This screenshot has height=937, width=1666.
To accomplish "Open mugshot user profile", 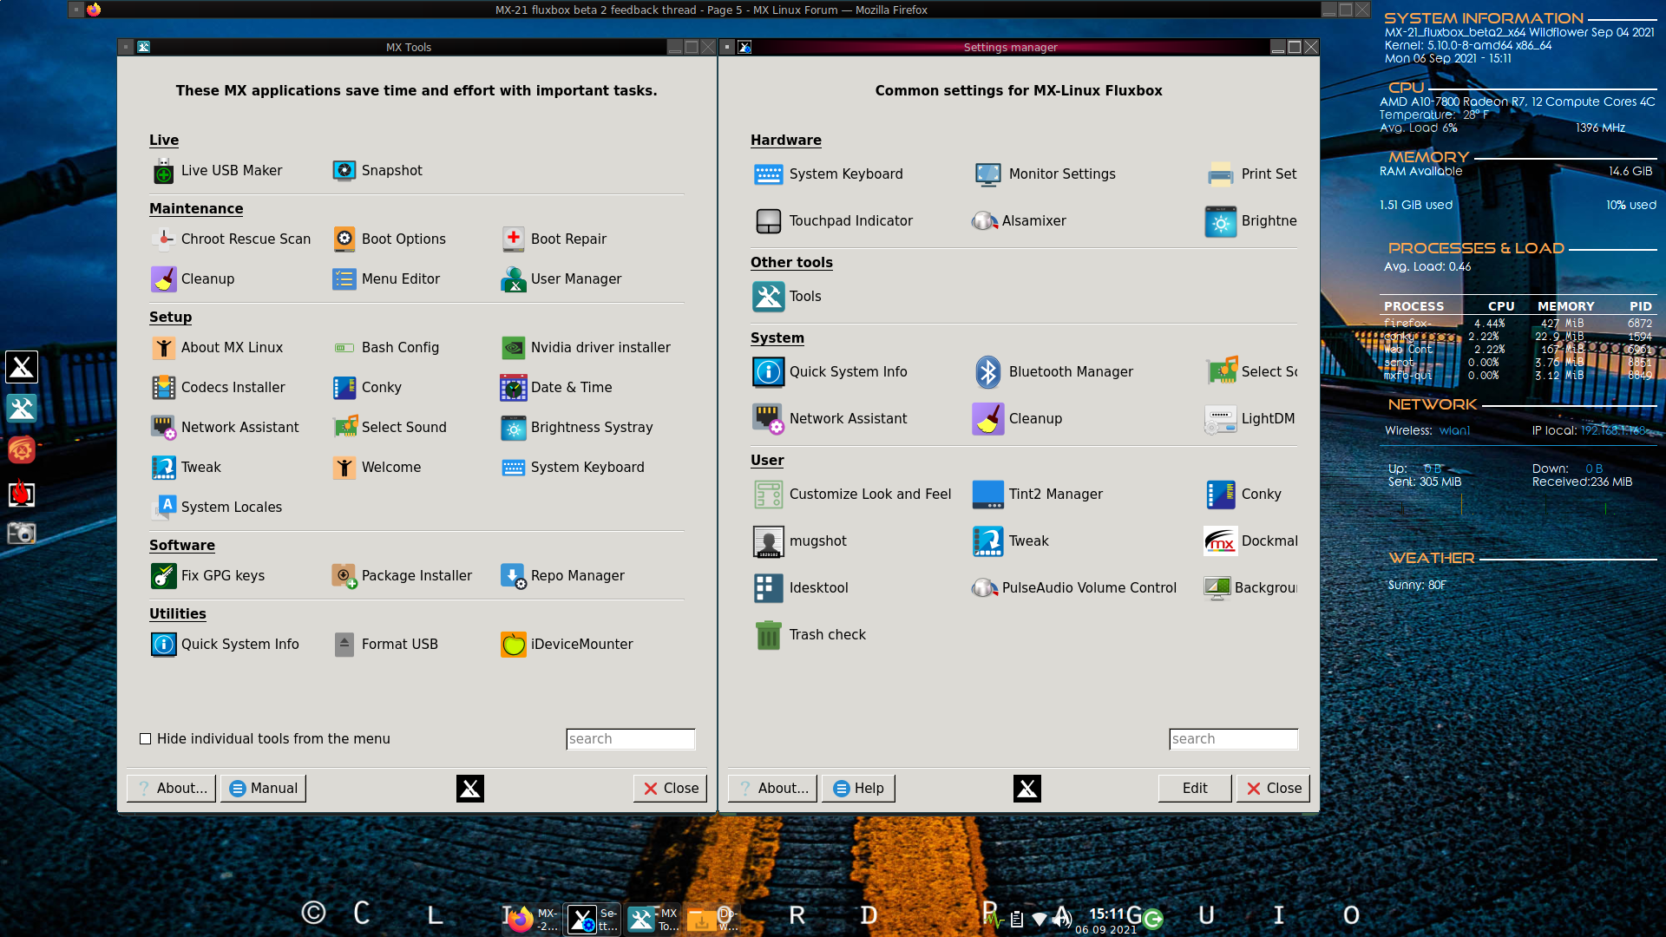I will pyautogui.click(x=799, y=541).
